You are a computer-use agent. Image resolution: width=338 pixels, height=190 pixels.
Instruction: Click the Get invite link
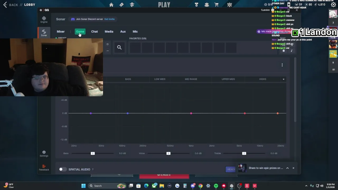[x=109, y=19]
